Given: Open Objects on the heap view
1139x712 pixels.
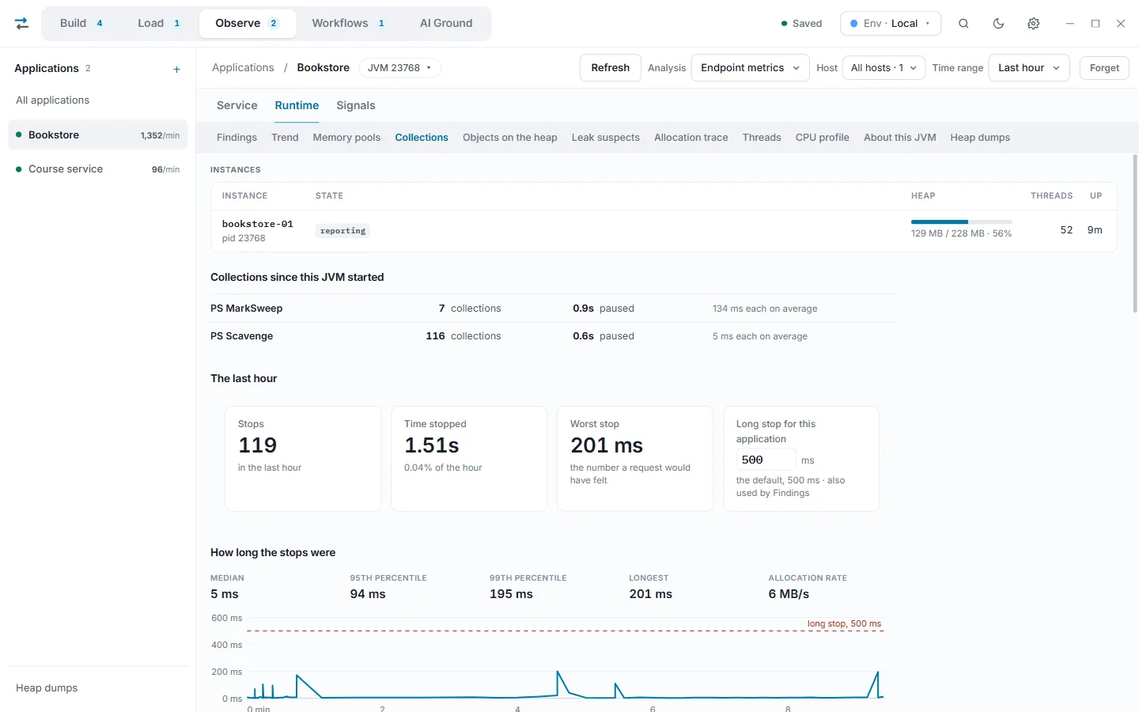Looking at the screenshot, I should (x=510, y=138).
